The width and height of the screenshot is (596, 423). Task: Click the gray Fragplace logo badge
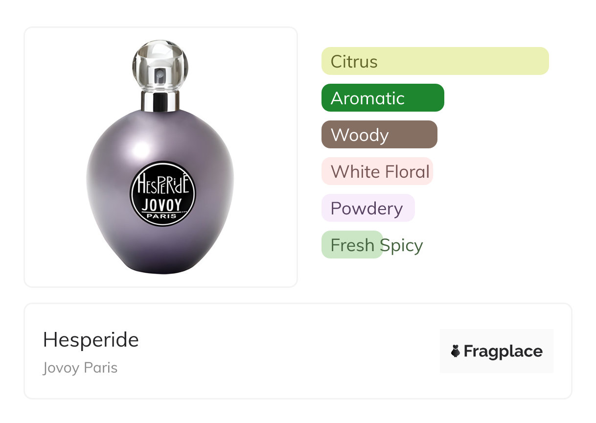(x=497, y=351)
